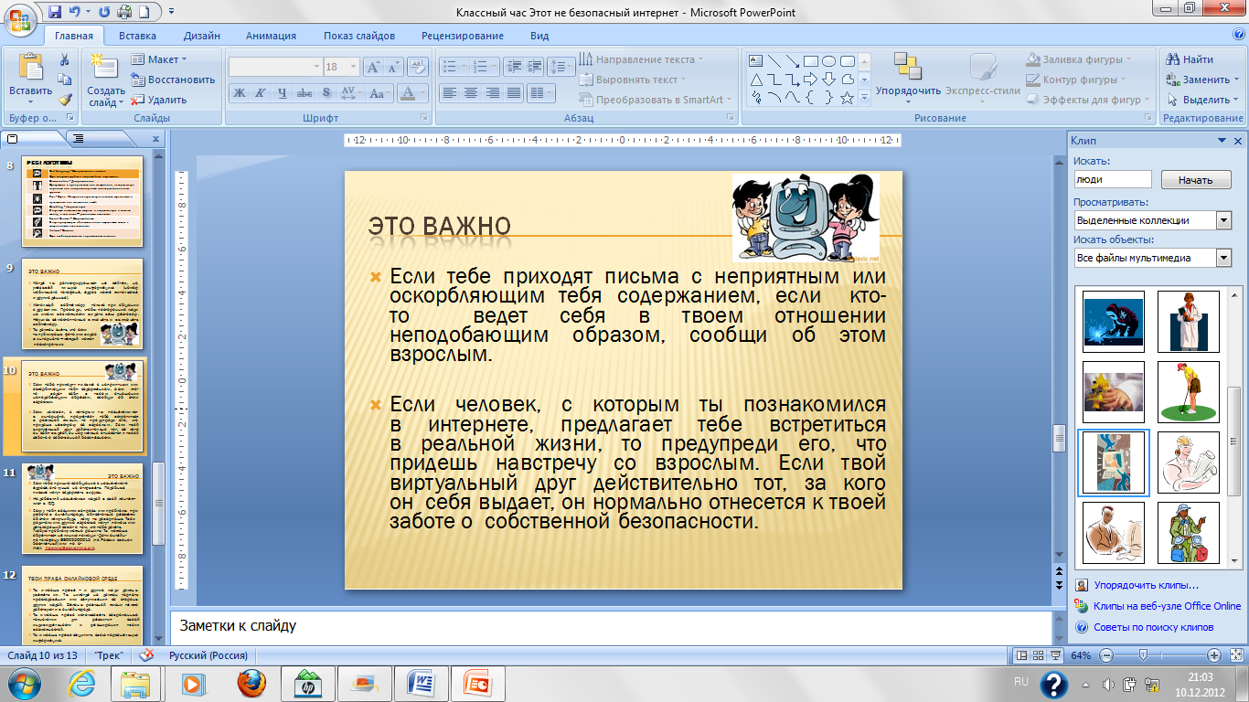Switch to normal view in status bar

1021,655
